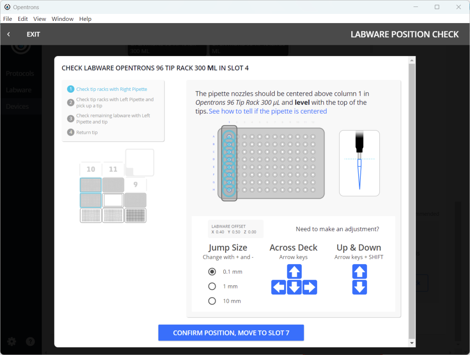Image resolution: width=470 pixels, height=355 pixels.
Task: Click the Labware Offset values box
Action: (235, 229)
